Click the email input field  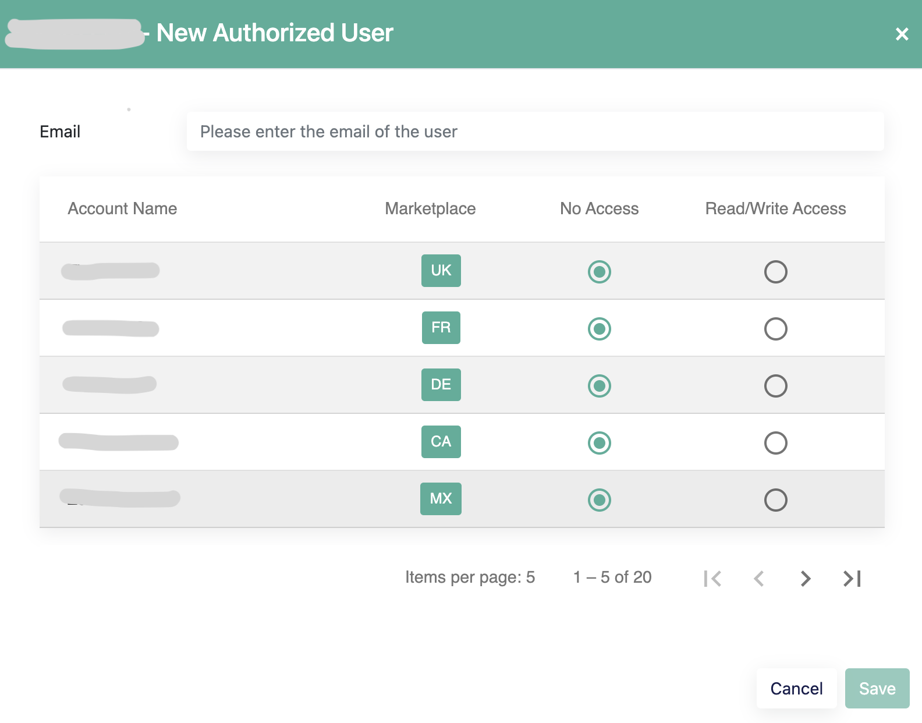[535, 132]
